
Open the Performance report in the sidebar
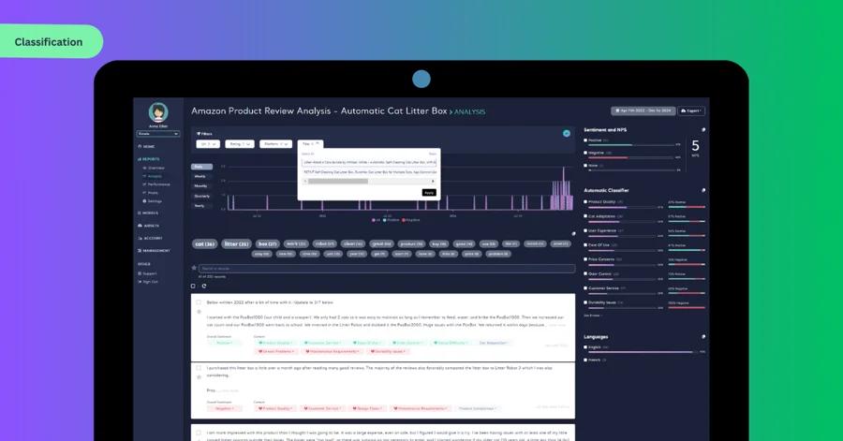(x=156, y=184)
